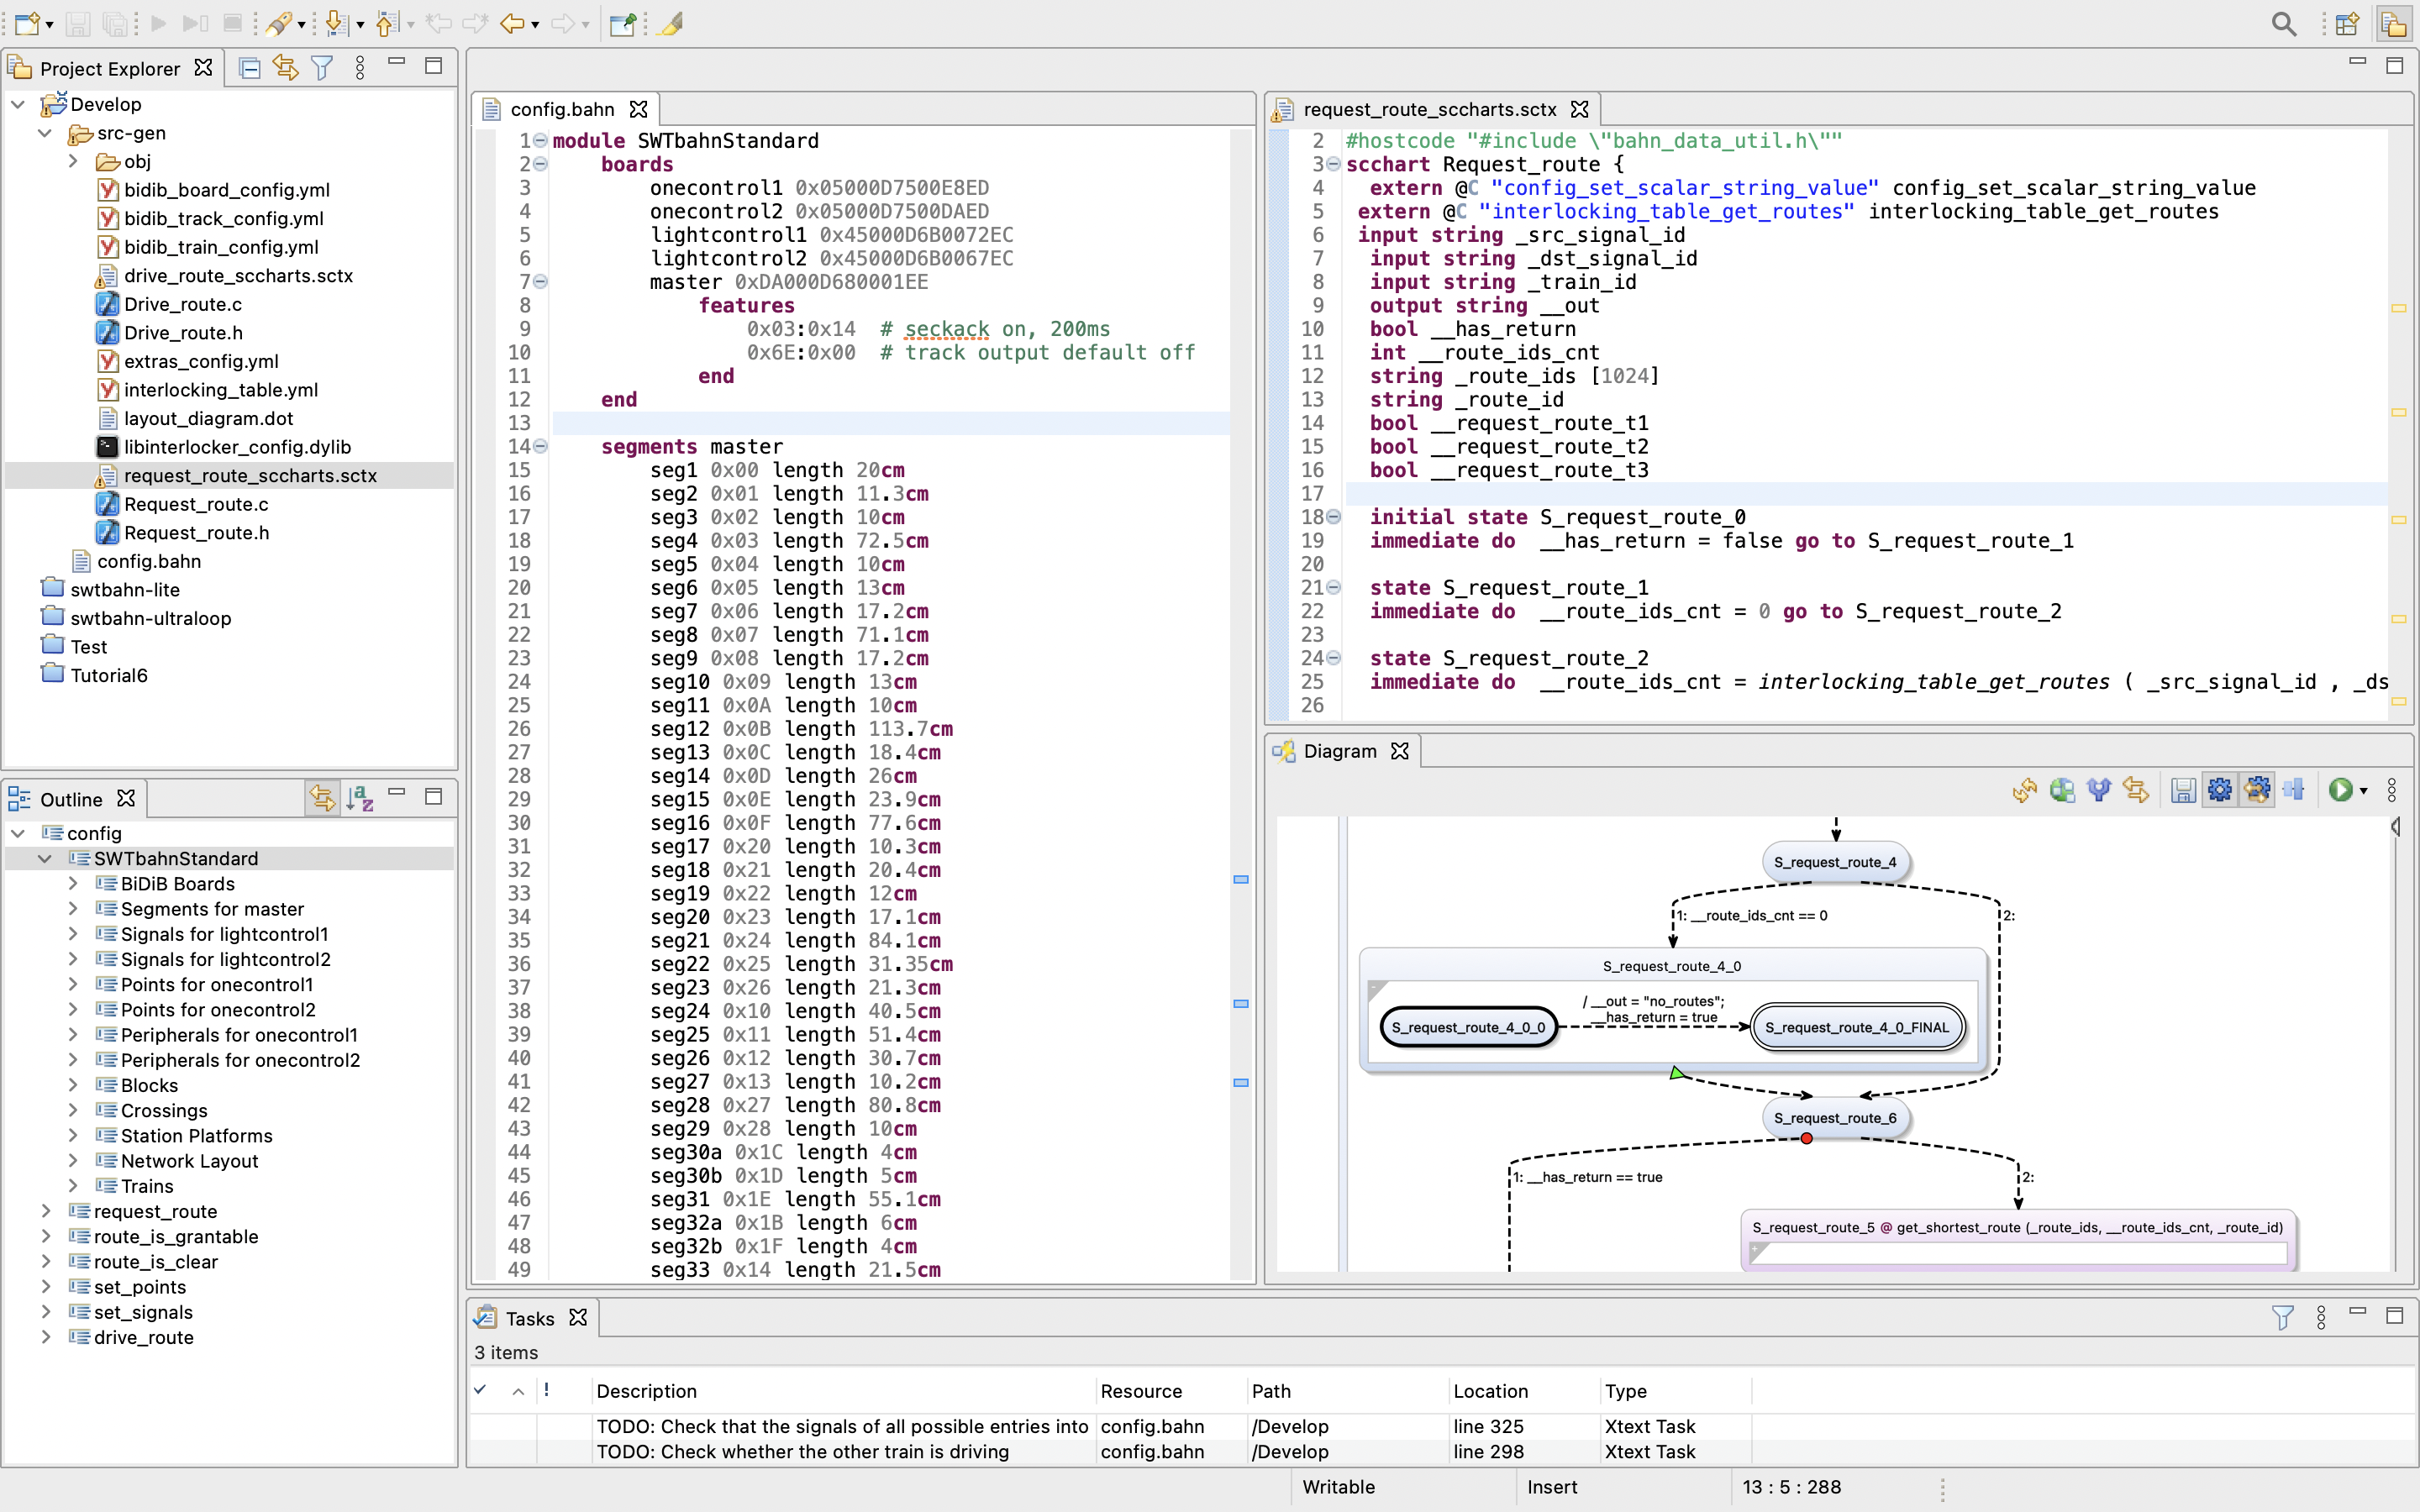Save the diagram with floppy icon
Image resolution: width=2420 pixels, height=1512 pixels.
pos(2183,790)
